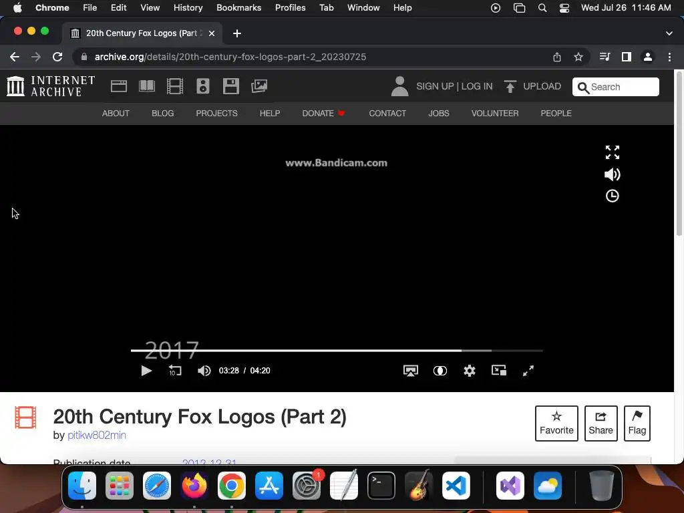Reload the page

[57, 57]
